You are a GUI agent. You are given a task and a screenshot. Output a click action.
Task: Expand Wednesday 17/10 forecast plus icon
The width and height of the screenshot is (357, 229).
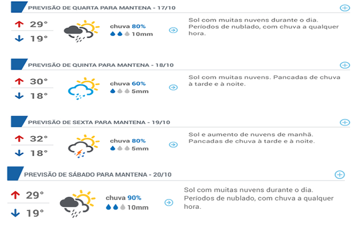[345, 8]
